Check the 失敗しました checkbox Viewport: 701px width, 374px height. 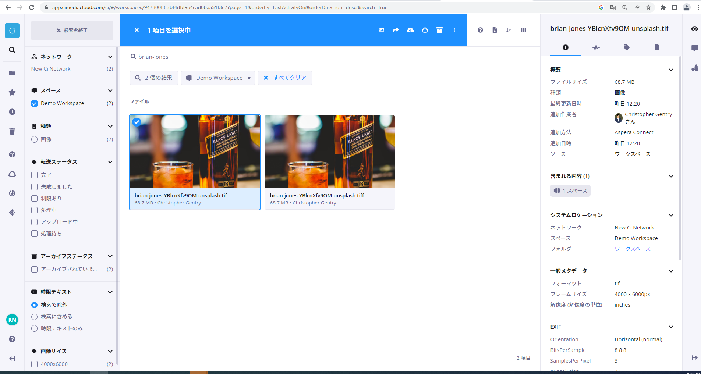coord(35,187)
